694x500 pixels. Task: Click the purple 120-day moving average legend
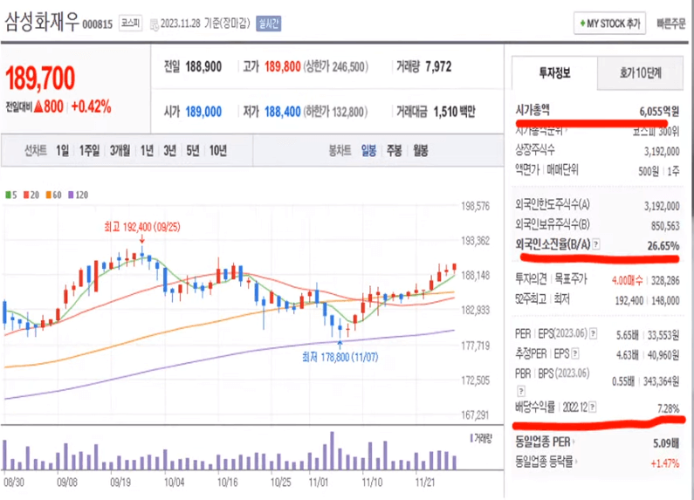pyautogui.click(x=78, y=195)
